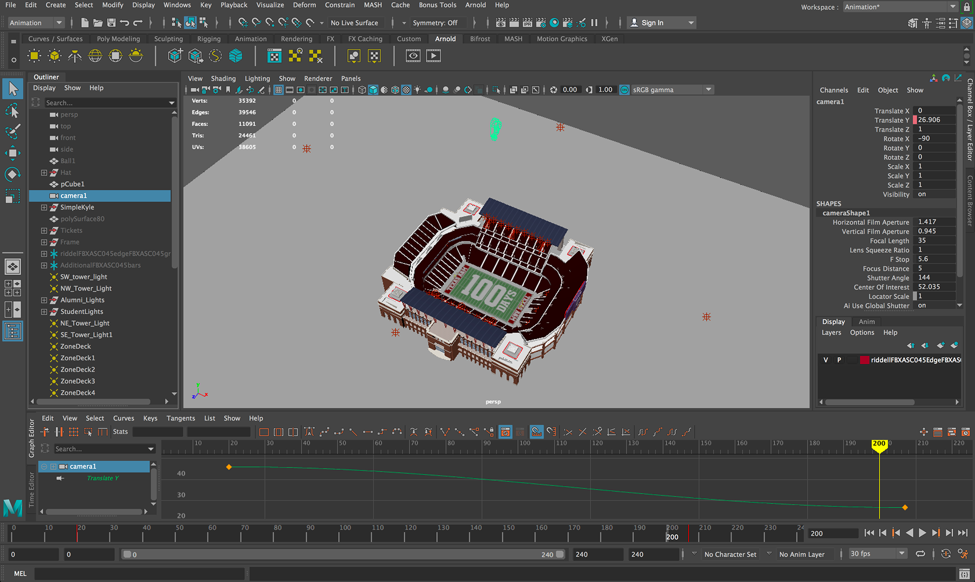Create an Arnold area light

34,56
